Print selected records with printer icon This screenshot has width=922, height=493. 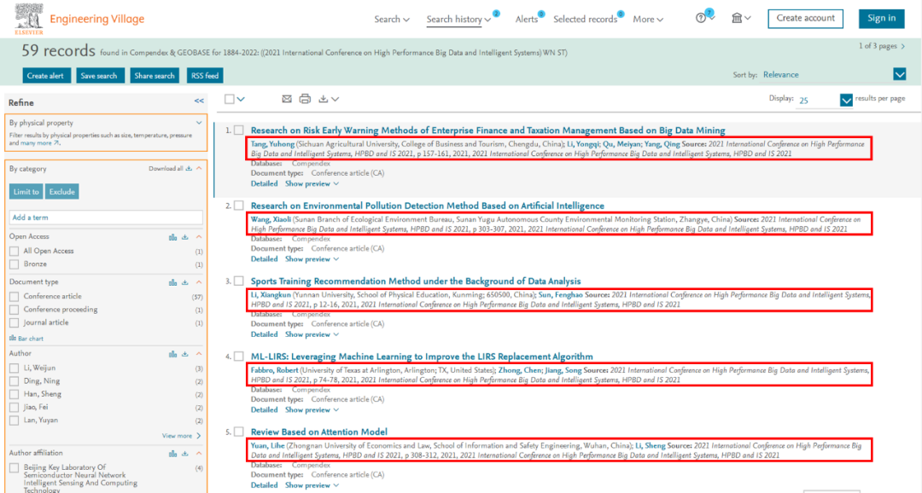[305, 99]
